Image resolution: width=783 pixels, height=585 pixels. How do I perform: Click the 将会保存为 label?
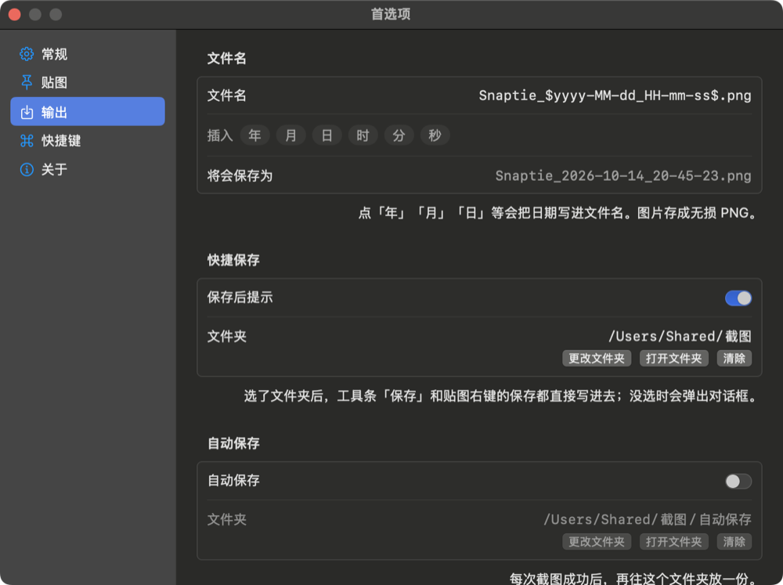tap(240, 176)
